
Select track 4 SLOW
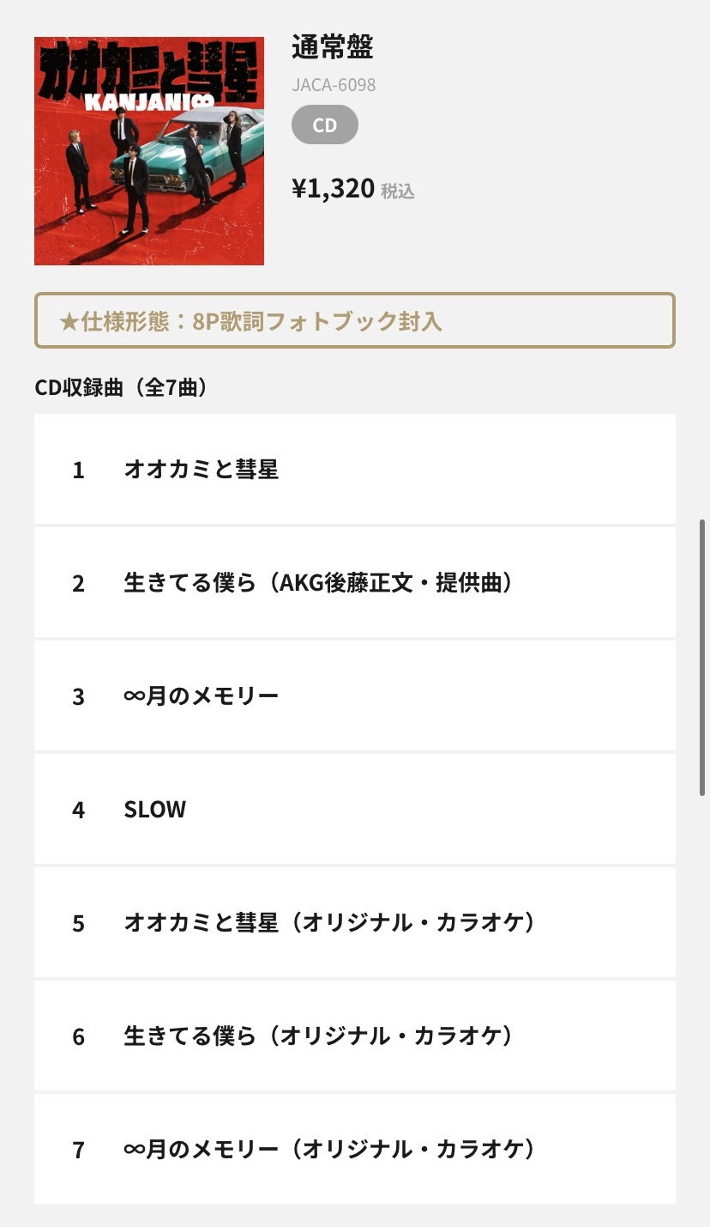355,809
